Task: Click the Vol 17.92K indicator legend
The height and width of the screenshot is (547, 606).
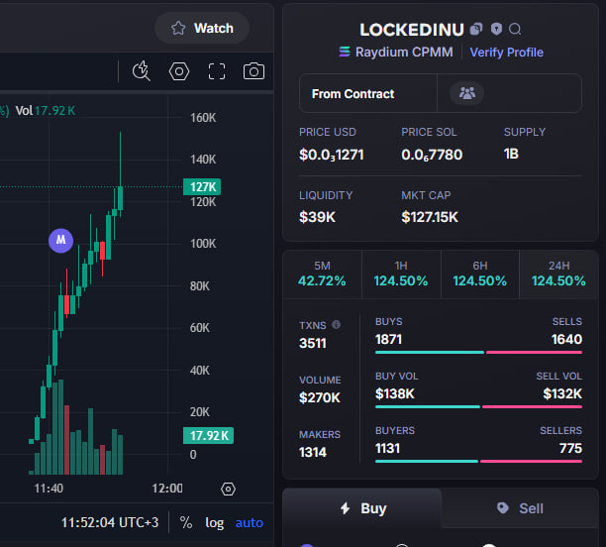Action: point(46,111)
